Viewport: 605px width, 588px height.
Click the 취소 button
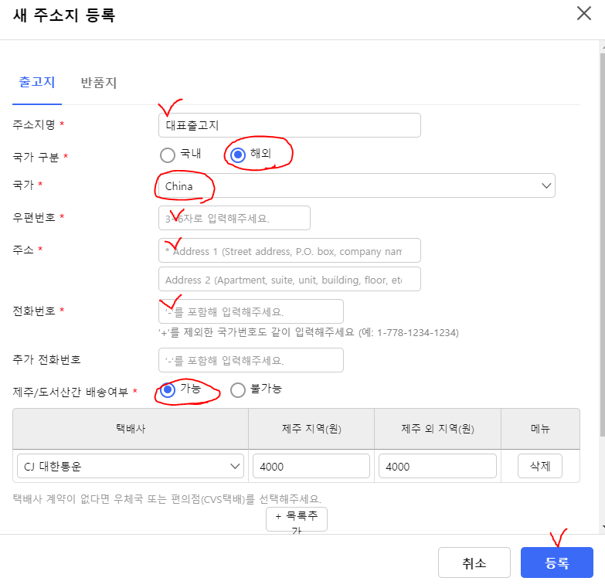pyautogui.click(x=474, y=563)
